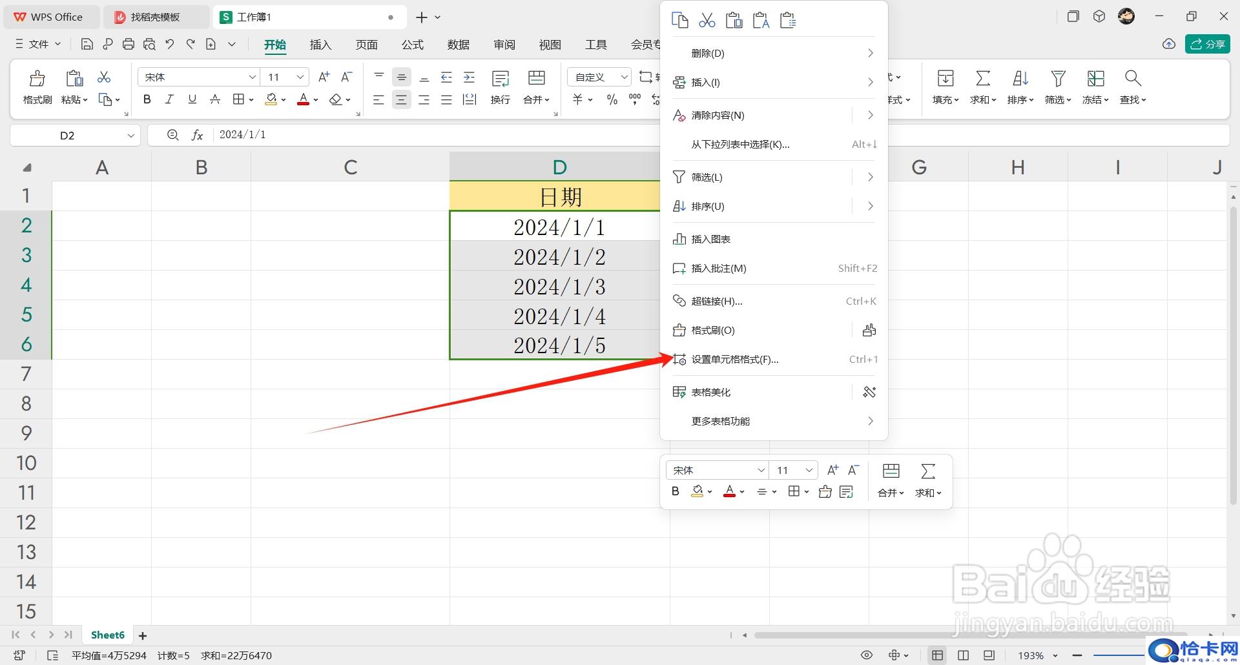
Task: Toggle center horizontal alignment in ribbon
Action: tap(401, 100)
